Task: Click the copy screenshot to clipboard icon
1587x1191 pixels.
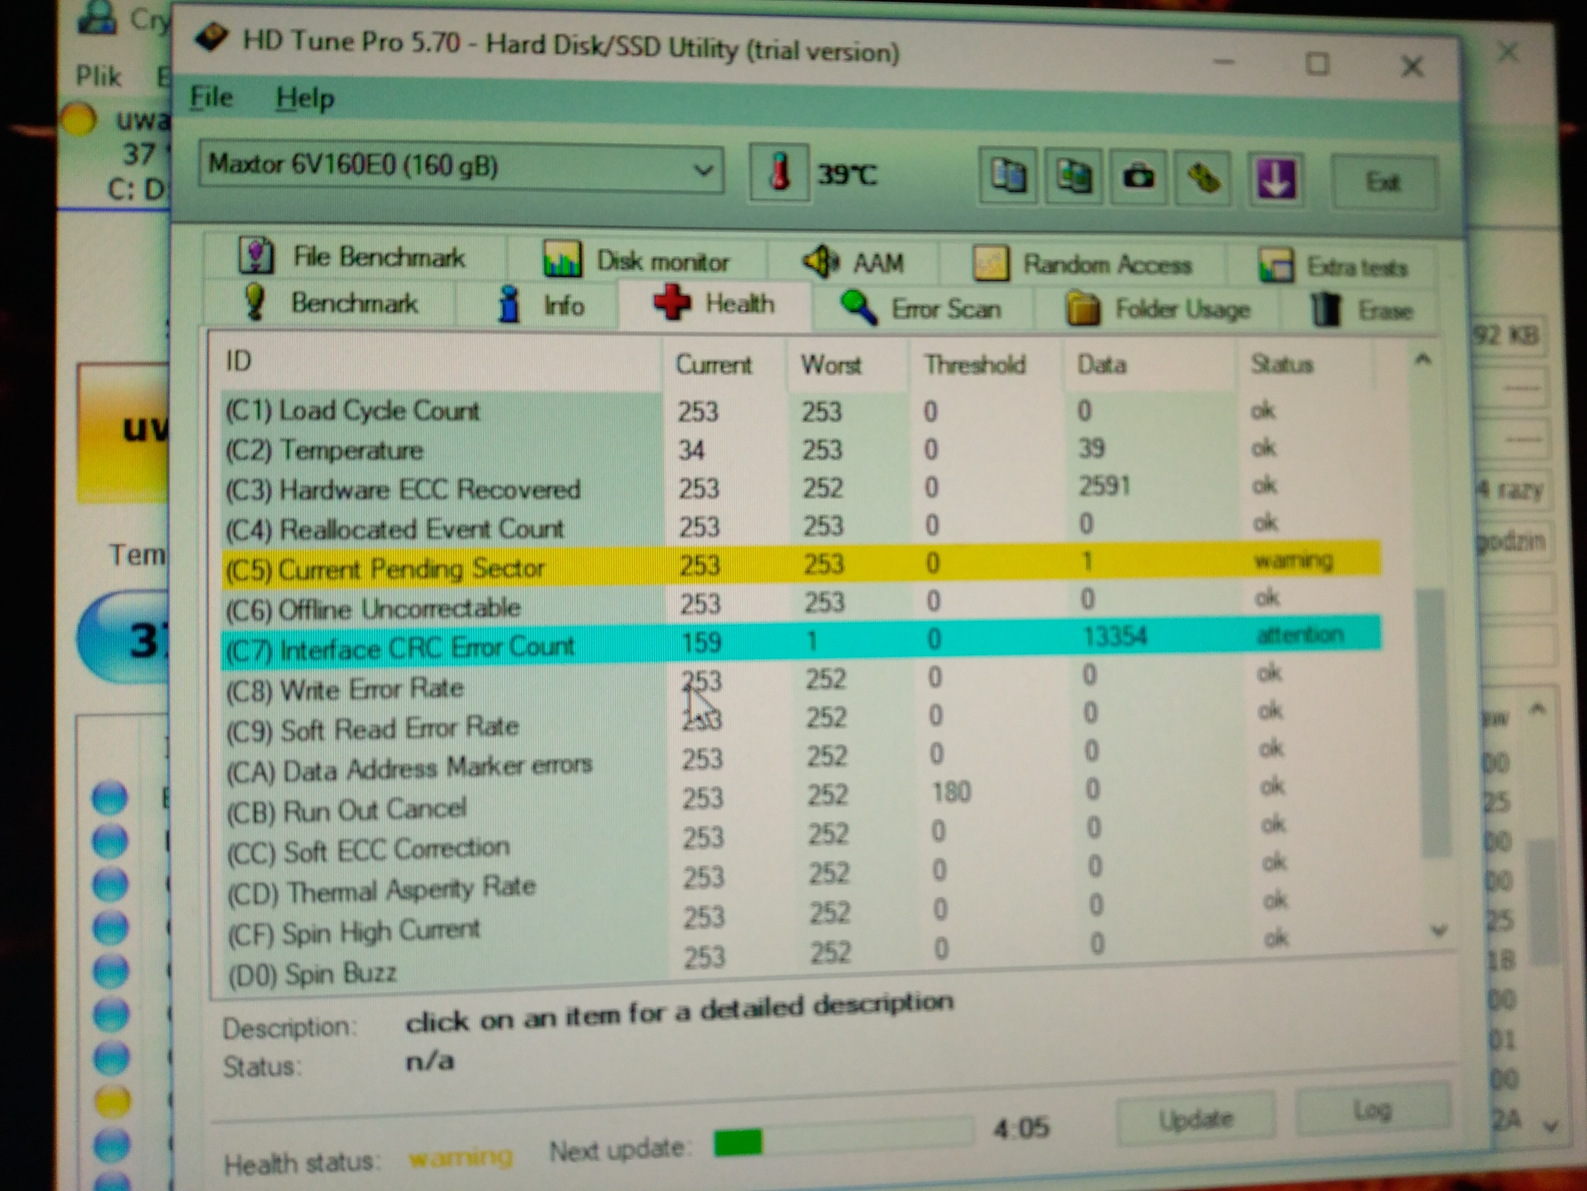Action: pos(1073,177)
